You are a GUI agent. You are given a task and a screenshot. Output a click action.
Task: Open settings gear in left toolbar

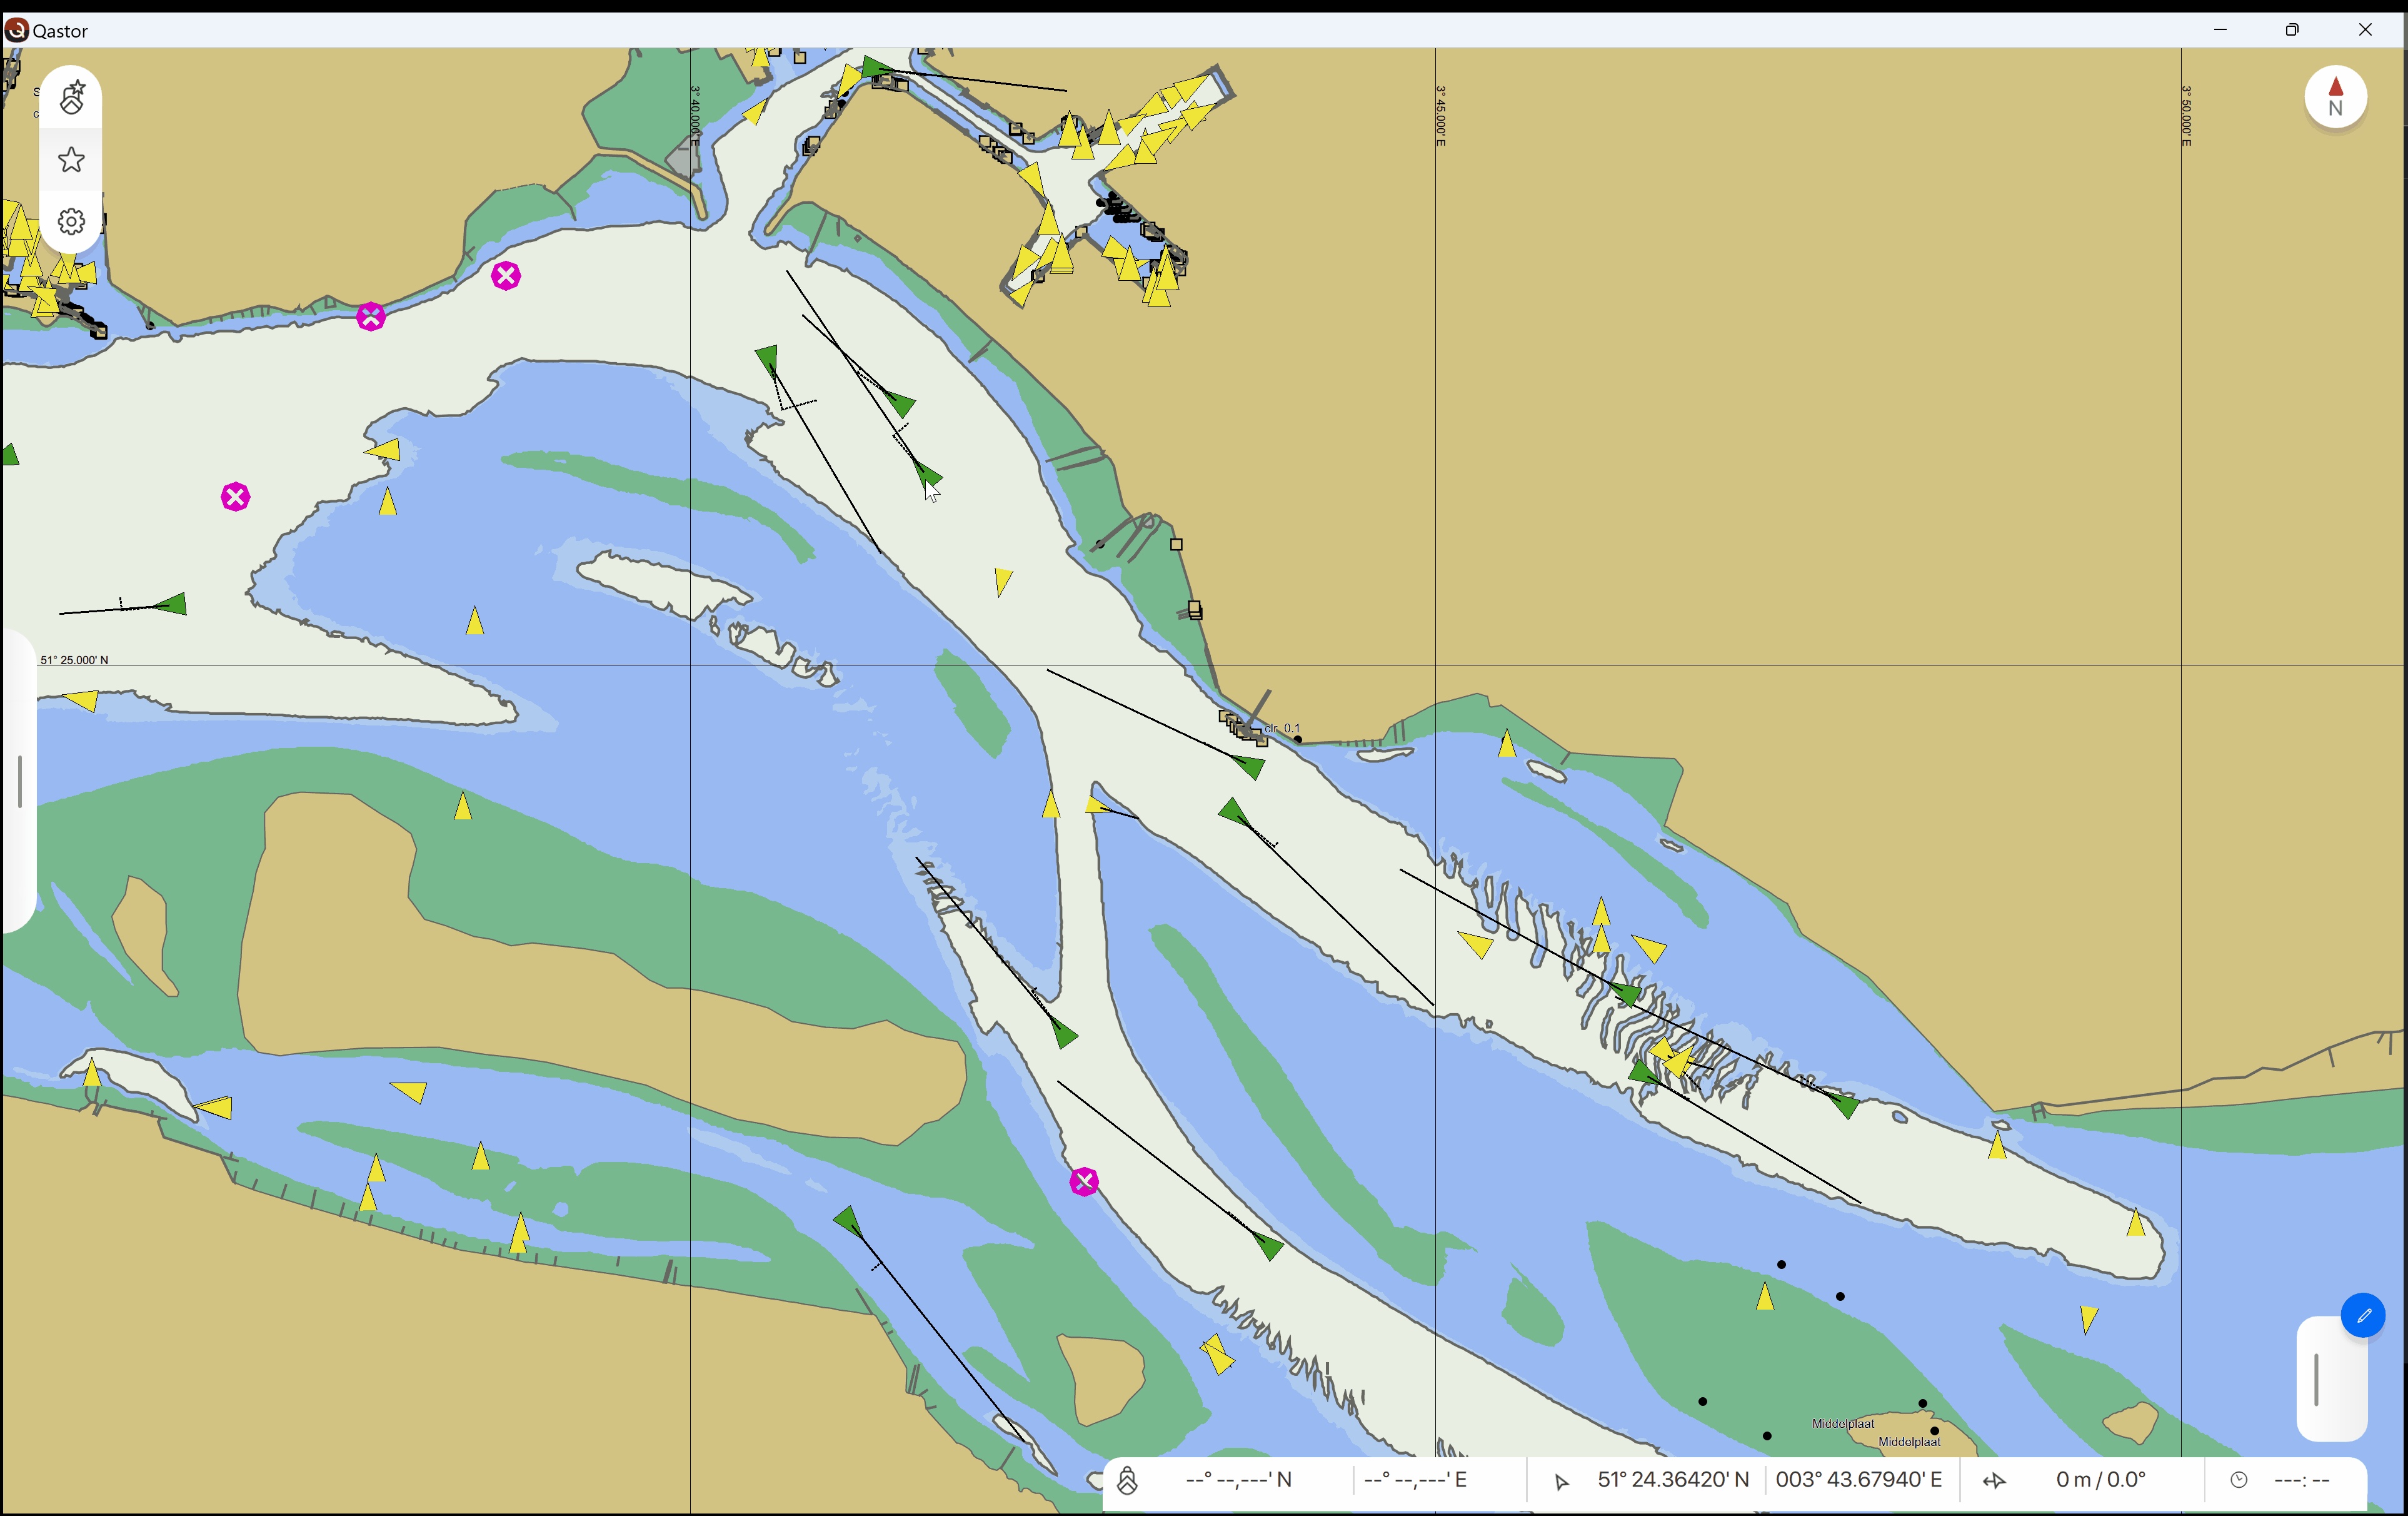71,221
